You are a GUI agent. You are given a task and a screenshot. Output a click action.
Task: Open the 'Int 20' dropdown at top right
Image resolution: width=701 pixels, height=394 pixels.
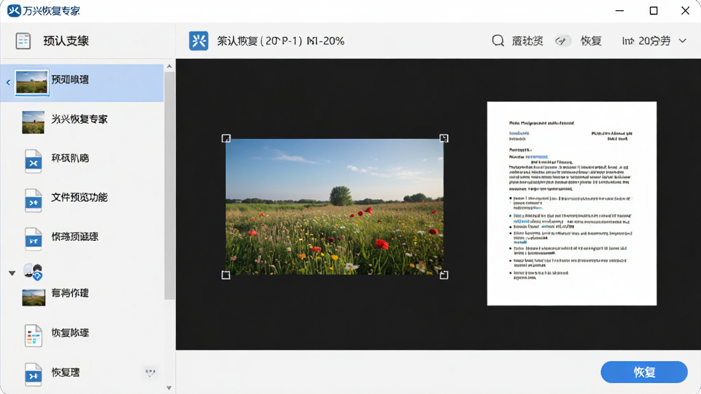(x=654, y=41)
